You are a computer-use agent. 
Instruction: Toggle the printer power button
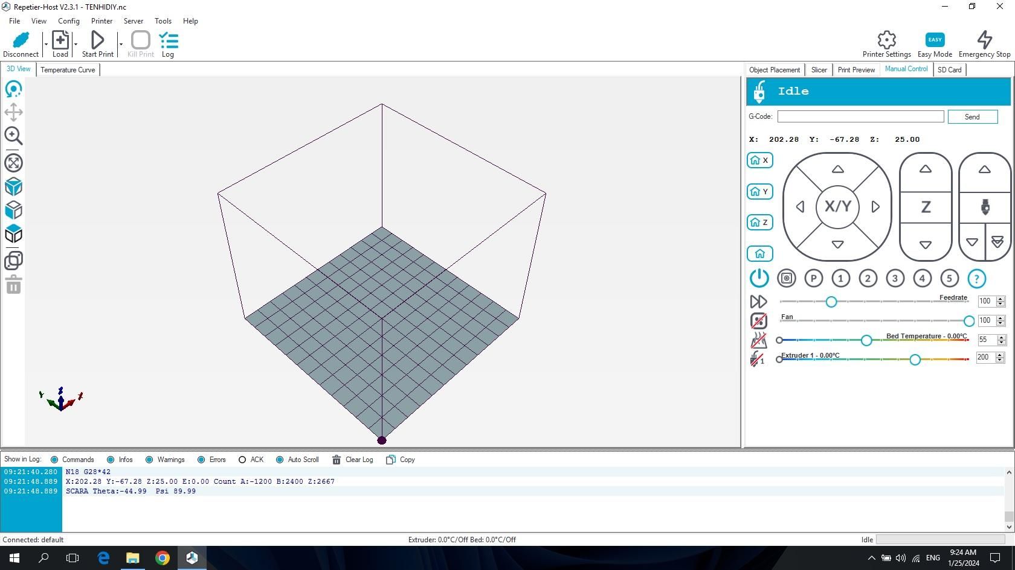[x=759, y=278]
